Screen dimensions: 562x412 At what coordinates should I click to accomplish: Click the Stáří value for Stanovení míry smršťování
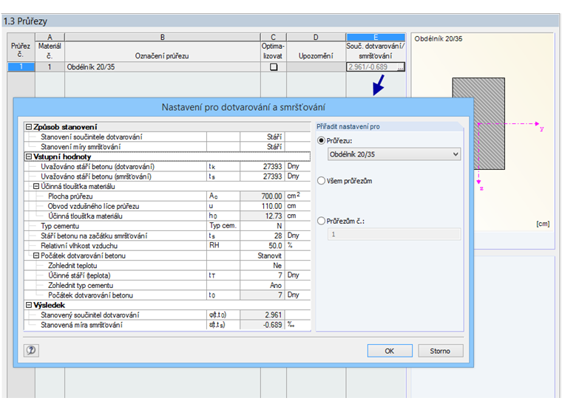click(263, 147)
